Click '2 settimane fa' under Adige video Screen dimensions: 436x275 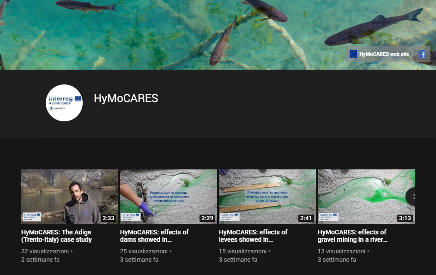click(x=40, y=259)
